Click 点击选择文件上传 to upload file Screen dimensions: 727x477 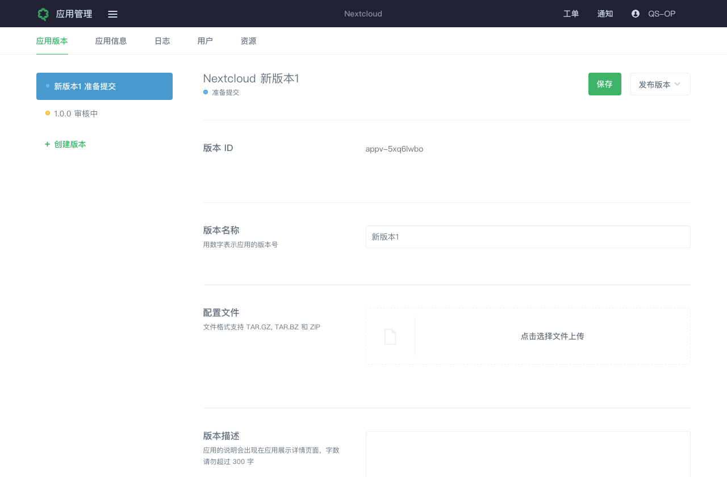pos(552,336)
